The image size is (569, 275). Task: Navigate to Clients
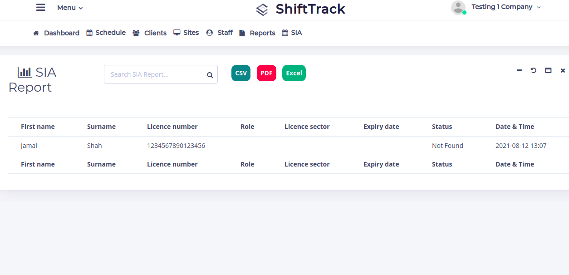click(150, 33)
